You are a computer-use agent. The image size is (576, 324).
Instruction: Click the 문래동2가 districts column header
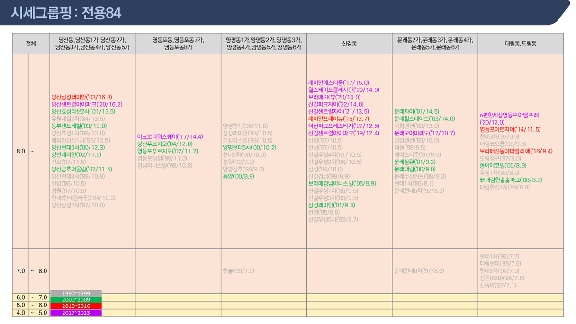click(x=435, y=44)
